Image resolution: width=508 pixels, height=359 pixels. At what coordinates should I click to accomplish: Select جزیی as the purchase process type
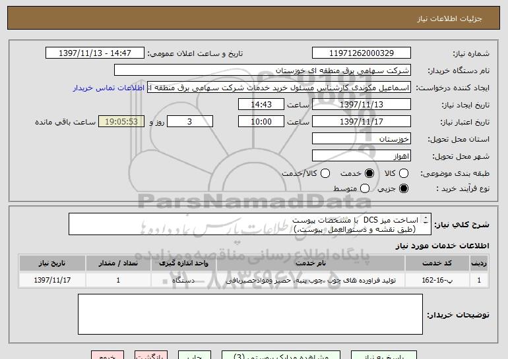pyautogui.click(x=404, y=189)
